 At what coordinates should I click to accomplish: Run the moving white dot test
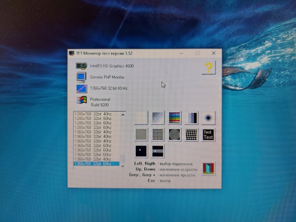(x=141, y=151)
